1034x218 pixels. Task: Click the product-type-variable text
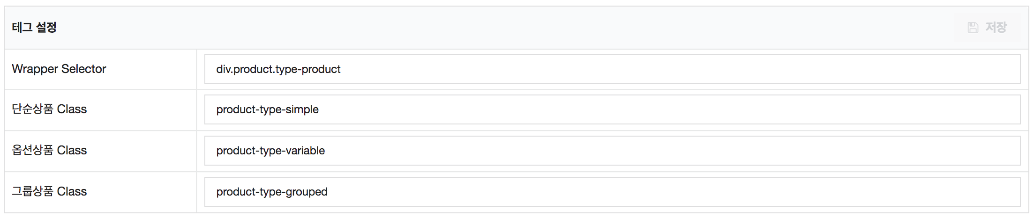[270, 151]
